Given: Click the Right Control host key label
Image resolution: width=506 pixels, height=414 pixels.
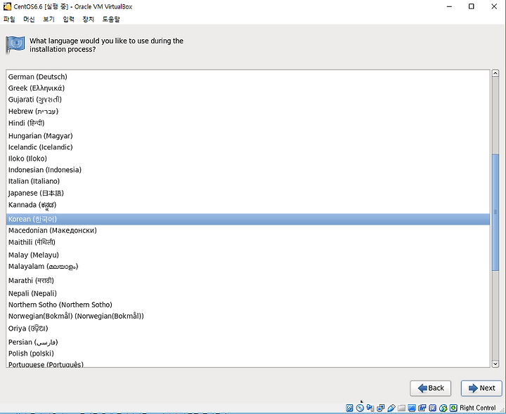Looking at the screenshot, I should [x=478, y=408].
